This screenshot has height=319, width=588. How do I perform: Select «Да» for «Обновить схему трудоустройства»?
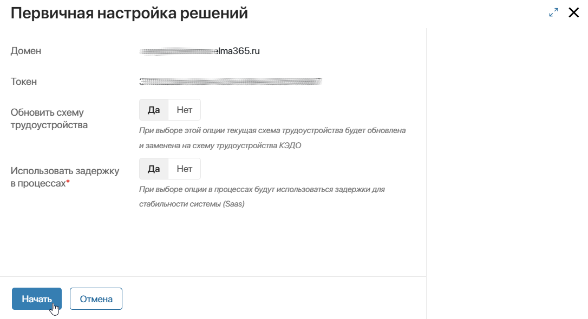click(x=153, y=109)
